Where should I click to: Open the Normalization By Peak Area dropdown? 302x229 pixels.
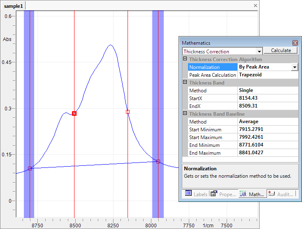pyautogui.click(x=295, y=67)
